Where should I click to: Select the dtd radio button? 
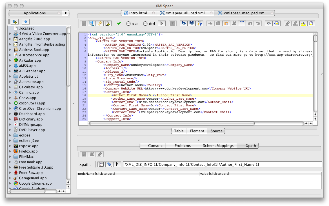coord(145,24)
